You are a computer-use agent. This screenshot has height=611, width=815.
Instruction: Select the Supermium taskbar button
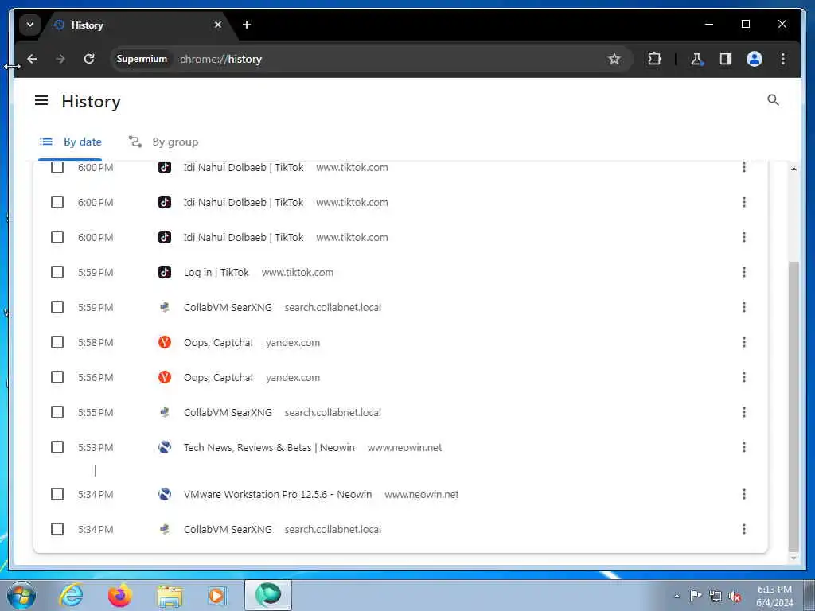tap(268, 595)
